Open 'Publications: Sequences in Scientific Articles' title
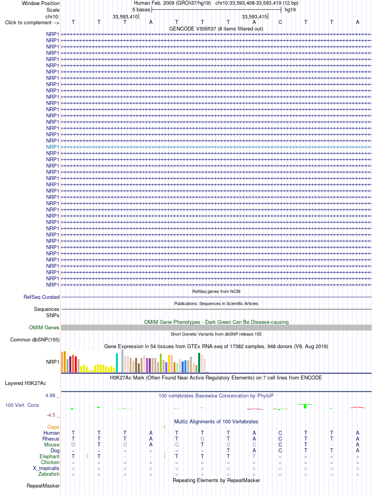 [x=216, y=304]
